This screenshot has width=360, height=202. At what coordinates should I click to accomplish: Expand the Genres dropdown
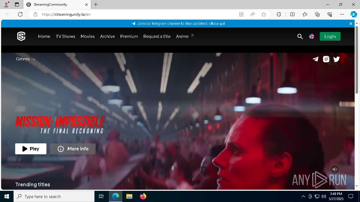(x=26, y=59)
